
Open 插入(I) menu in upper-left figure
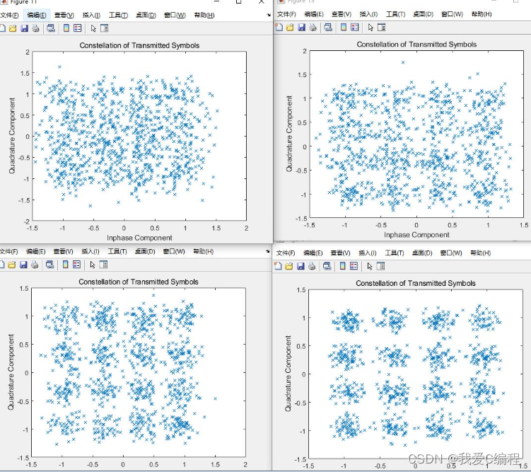[91, 16]
